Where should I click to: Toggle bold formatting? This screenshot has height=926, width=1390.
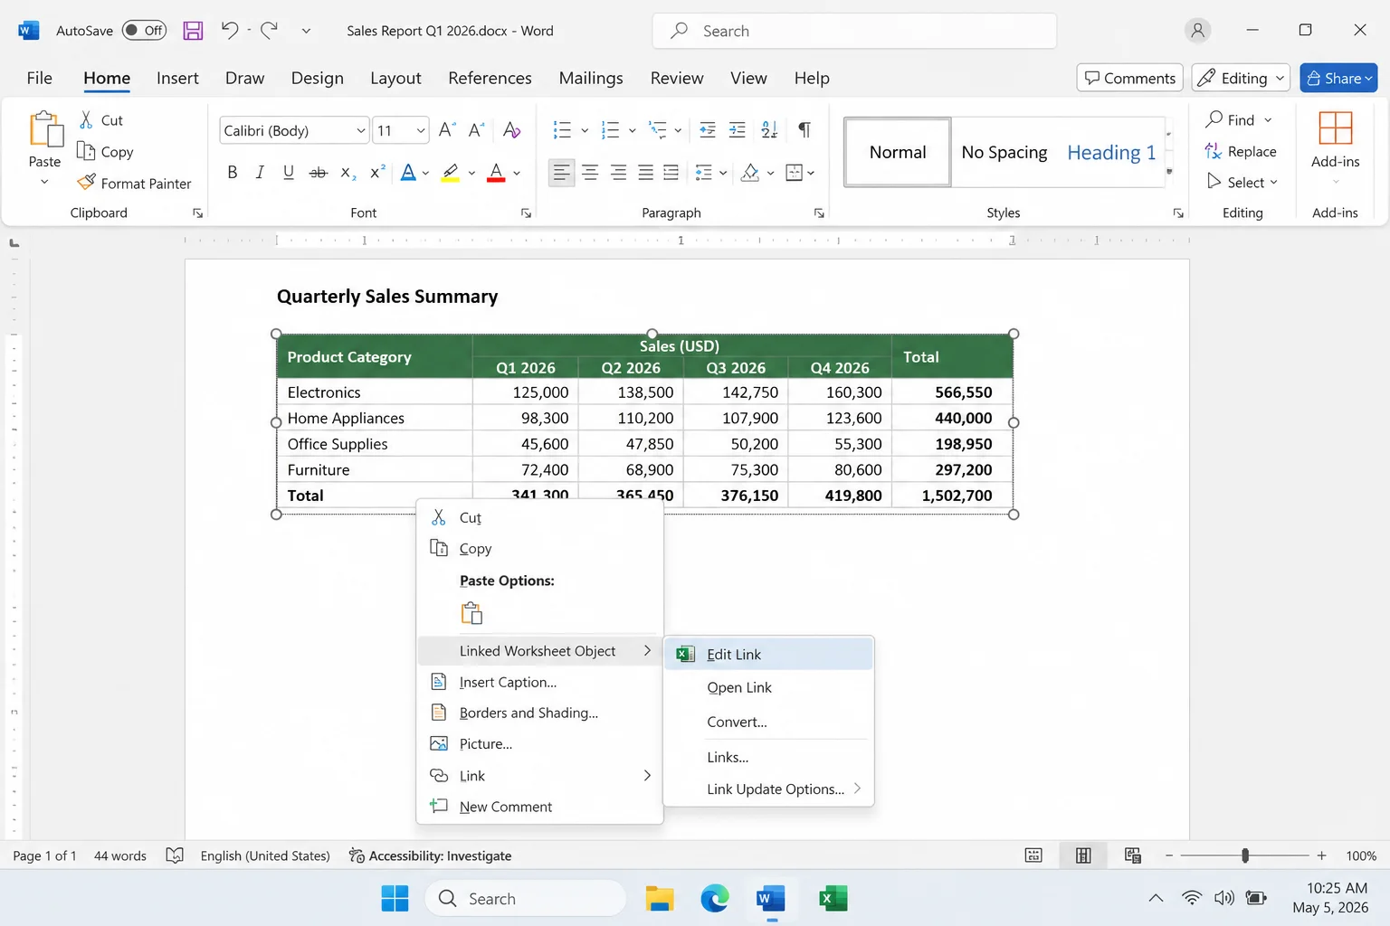232,172
